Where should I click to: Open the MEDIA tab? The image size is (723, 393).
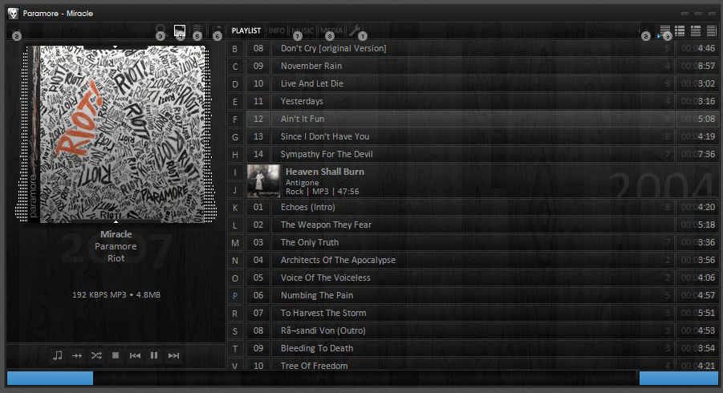pos(331,30)
